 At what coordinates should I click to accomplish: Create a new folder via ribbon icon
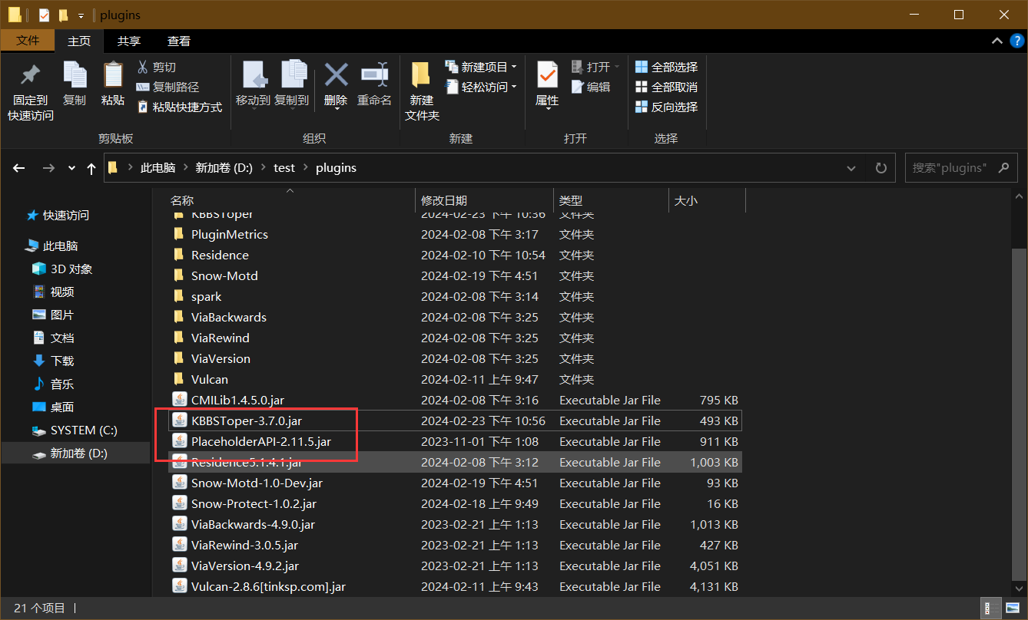coord(421,75)
